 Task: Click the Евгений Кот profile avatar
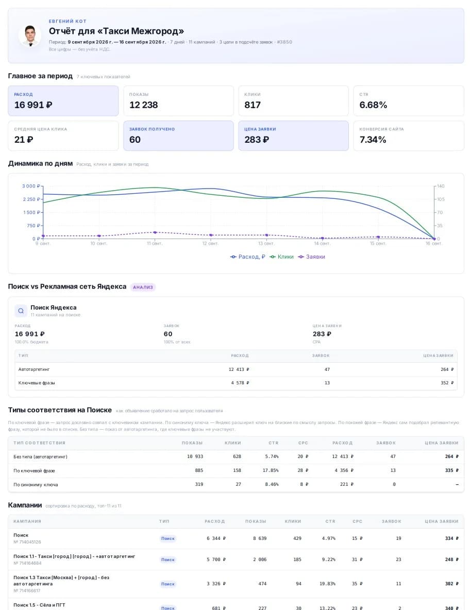coord(30,36)
